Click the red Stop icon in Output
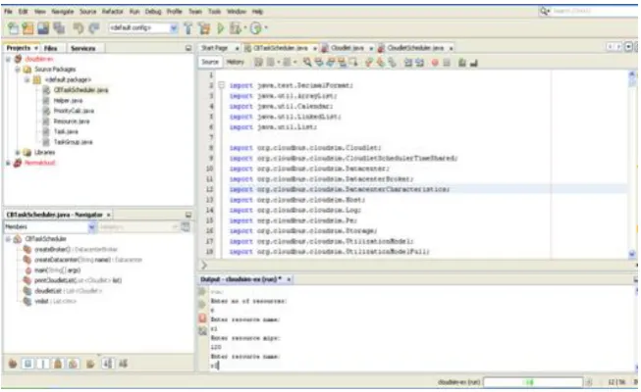Image resolution: width=641 pixels, height=392 pixels. click(x=202, y=318)
